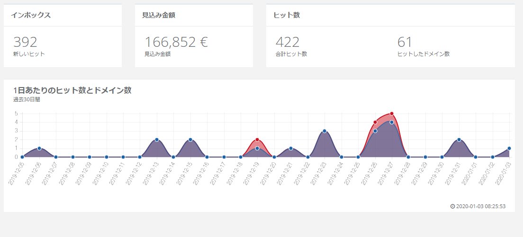Click the y-axis label 5

click(16, 114)
